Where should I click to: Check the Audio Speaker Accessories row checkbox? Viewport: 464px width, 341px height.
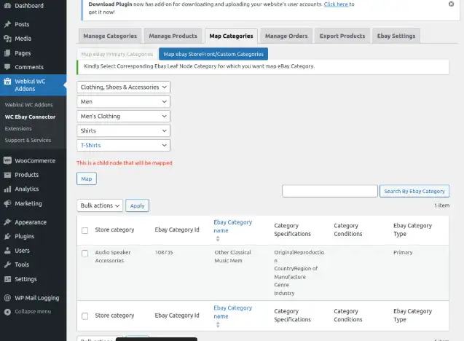(x=85, y=253)
